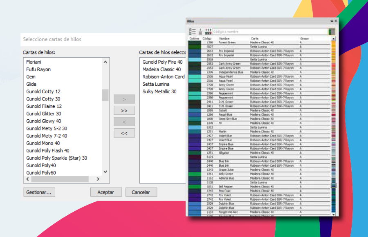368x237 pixels.
Task: Select Sulky Metallic 30 in selected charts
Action: pos(159,92)
